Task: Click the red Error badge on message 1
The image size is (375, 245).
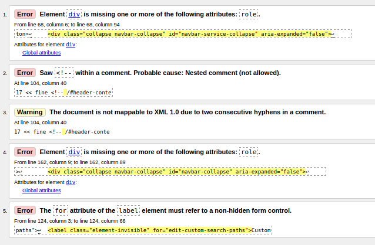Action: pos(25,13)
